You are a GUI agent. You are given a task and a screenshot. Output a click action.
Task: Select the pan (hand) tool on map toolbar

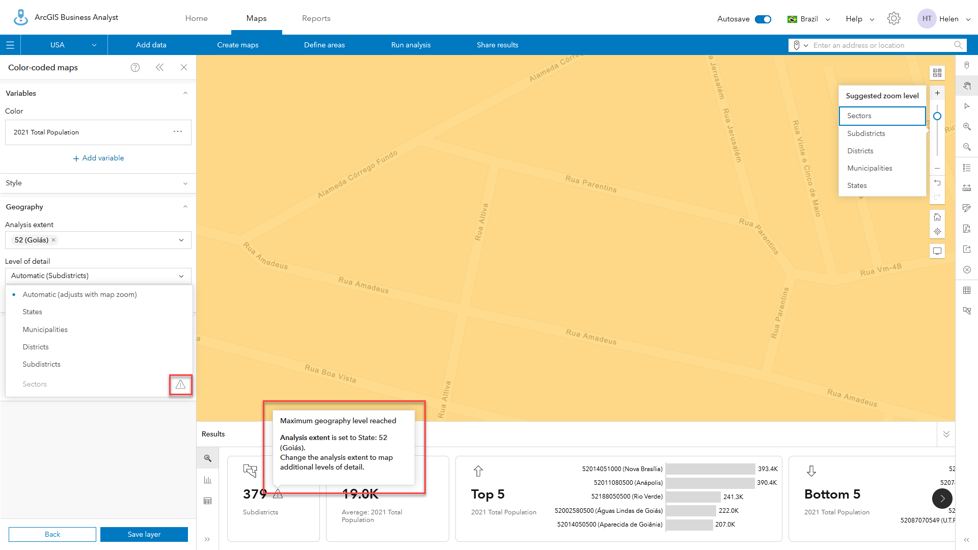coord(967,86)
